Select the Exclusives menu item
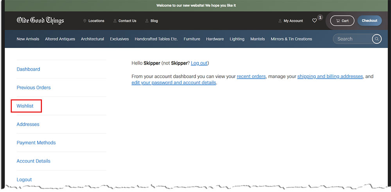The width and height of the screenshot is (391, 192). tap(119, 39)
